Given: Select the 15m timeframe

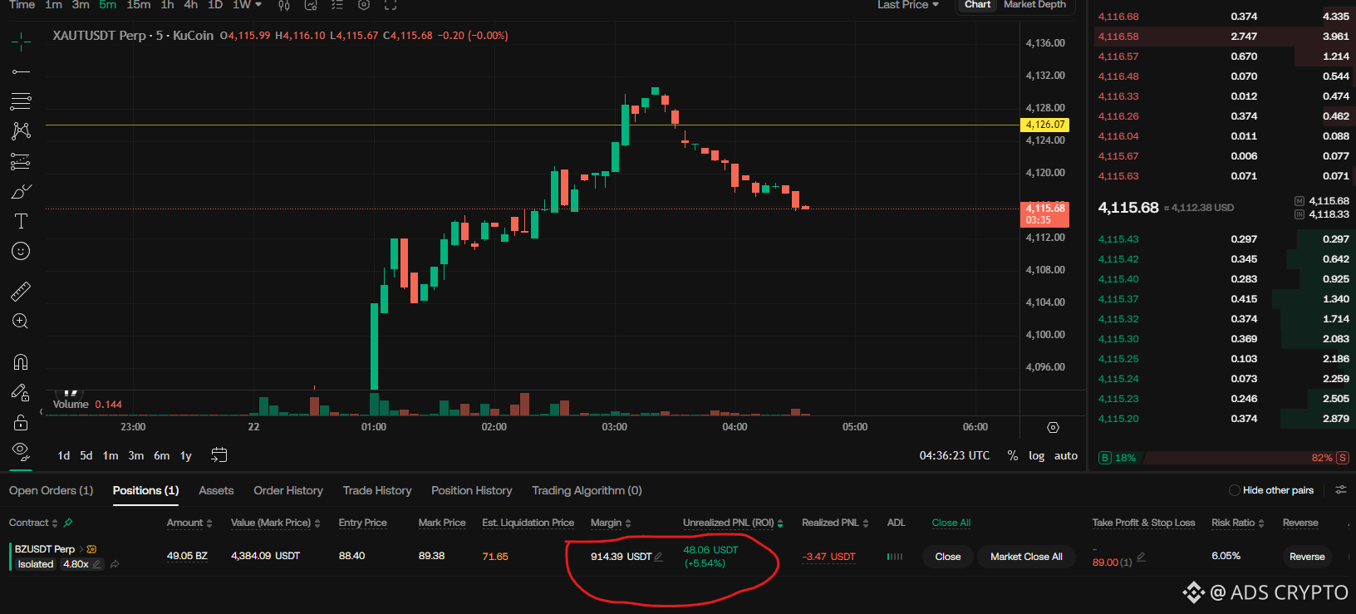Looking at the screenshot, I should (139, 5).
